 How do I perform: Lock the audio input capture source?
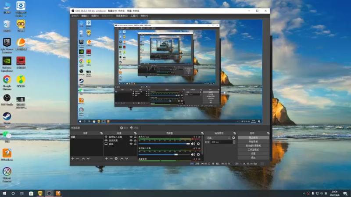click(x=135, y=137)
